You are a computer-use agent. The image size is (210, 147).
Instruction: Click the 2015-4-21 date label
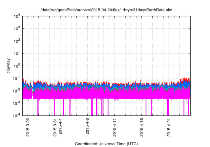pyautogui.click(x=169, y=127)
